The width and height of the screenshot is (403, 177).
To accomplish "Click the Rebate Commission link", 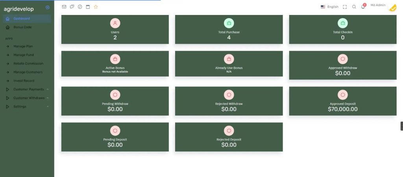I will pos(28,63).
